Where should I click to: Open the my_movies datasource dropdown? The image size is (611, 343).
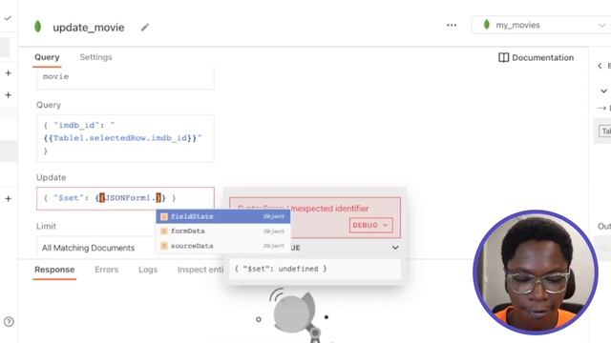click(541, 26)
